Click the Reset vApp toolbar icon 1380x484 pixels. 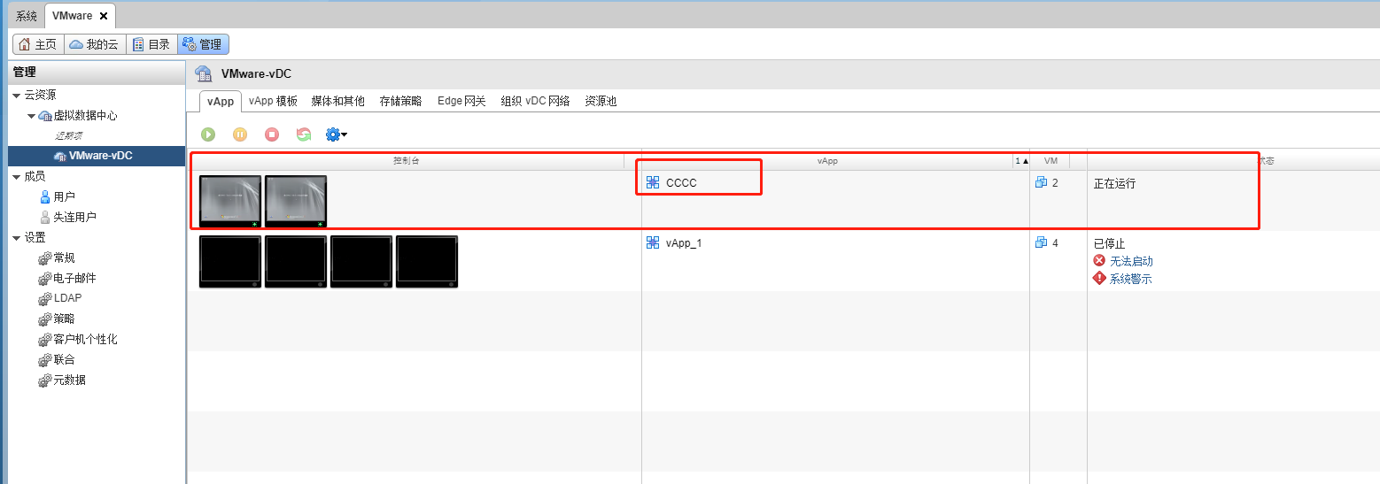(x=304, y=134)
